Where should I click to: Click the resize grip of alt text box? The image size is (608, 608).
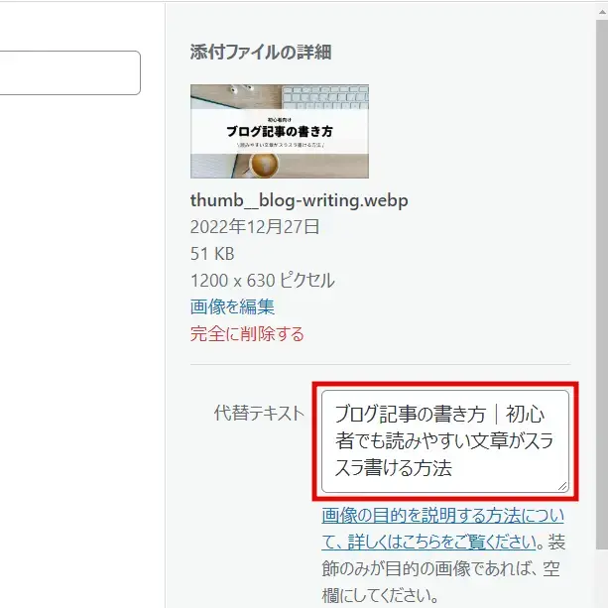562,486
